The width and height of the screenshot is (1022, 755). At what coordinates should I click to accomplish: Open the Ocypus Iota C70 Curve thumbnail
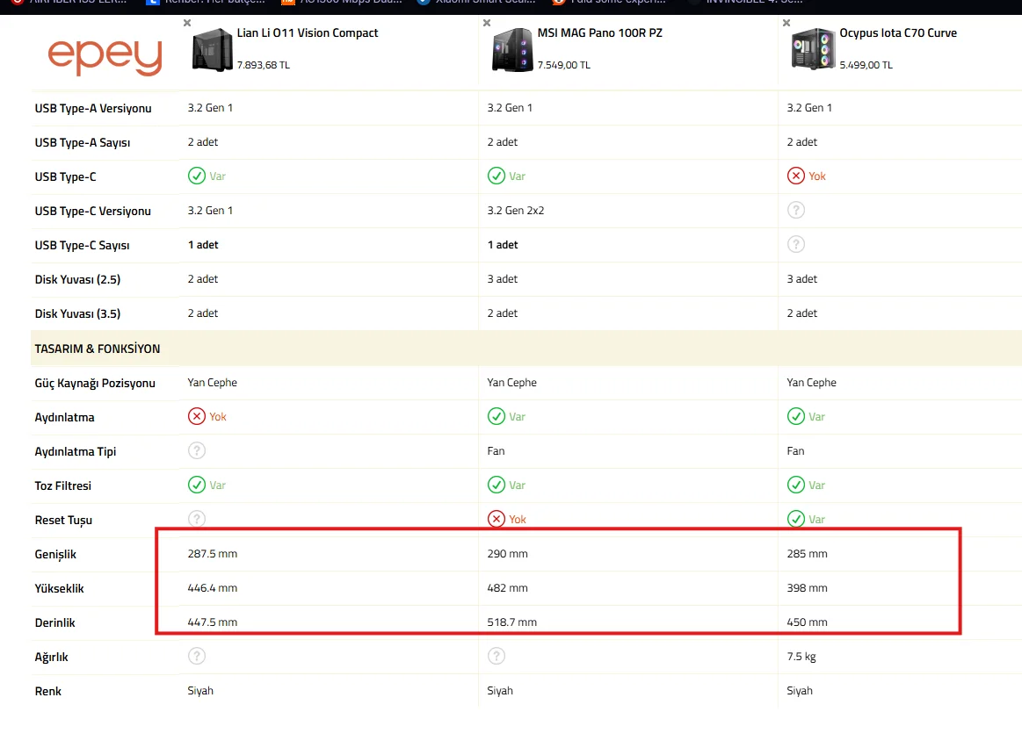(x=812, y=49)
